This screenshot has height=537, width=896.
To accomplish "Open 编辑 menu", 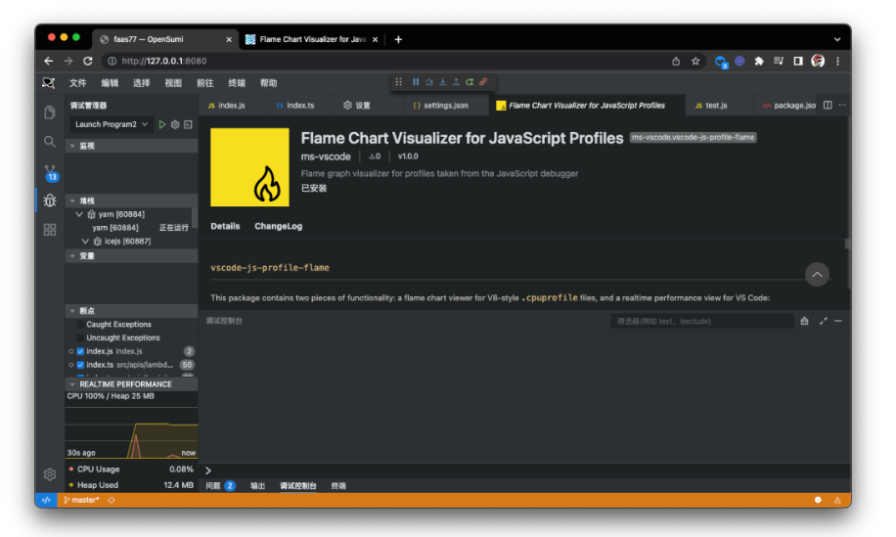I will [x=110, y=83].
